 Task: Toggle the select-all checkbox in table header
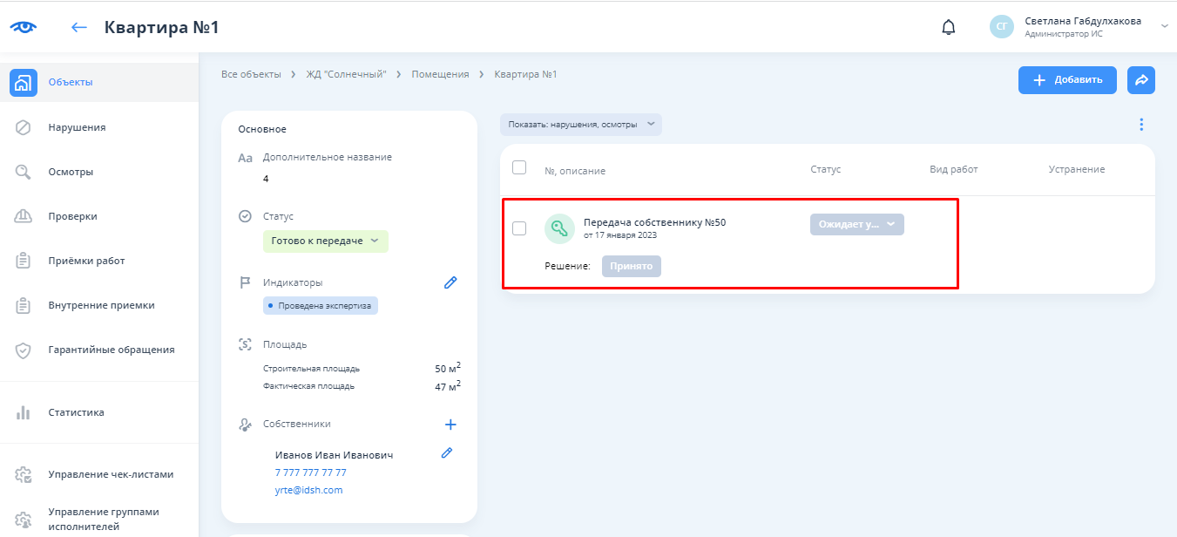click(x=519, y=167)
